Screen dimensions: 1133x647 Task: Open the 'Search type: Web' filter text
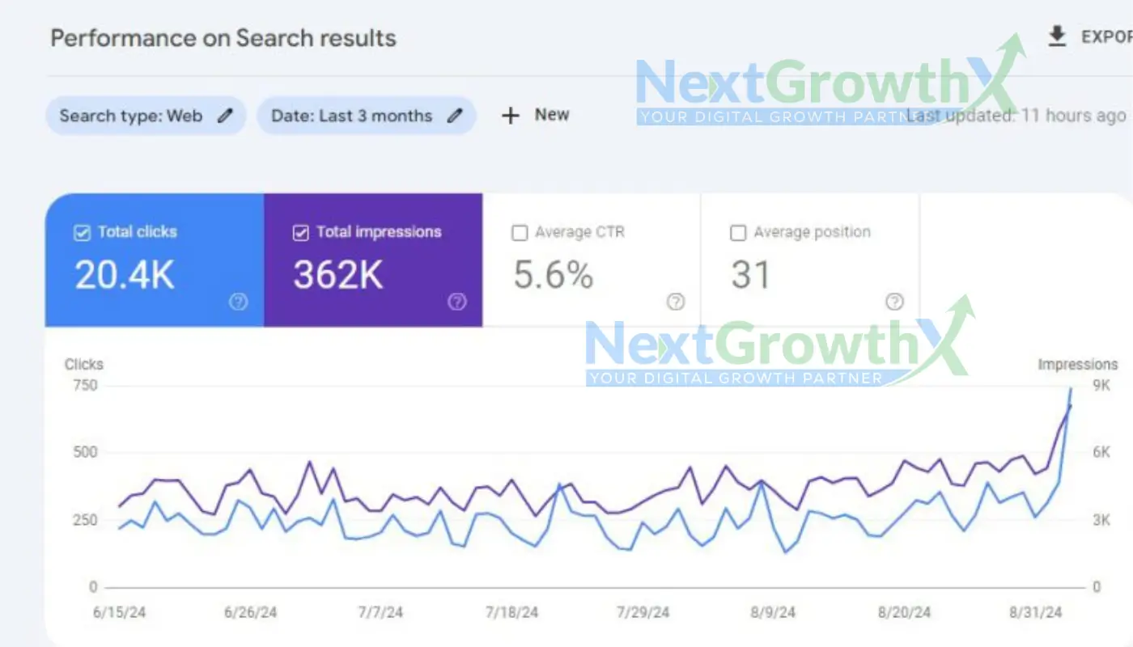[131, 116]
